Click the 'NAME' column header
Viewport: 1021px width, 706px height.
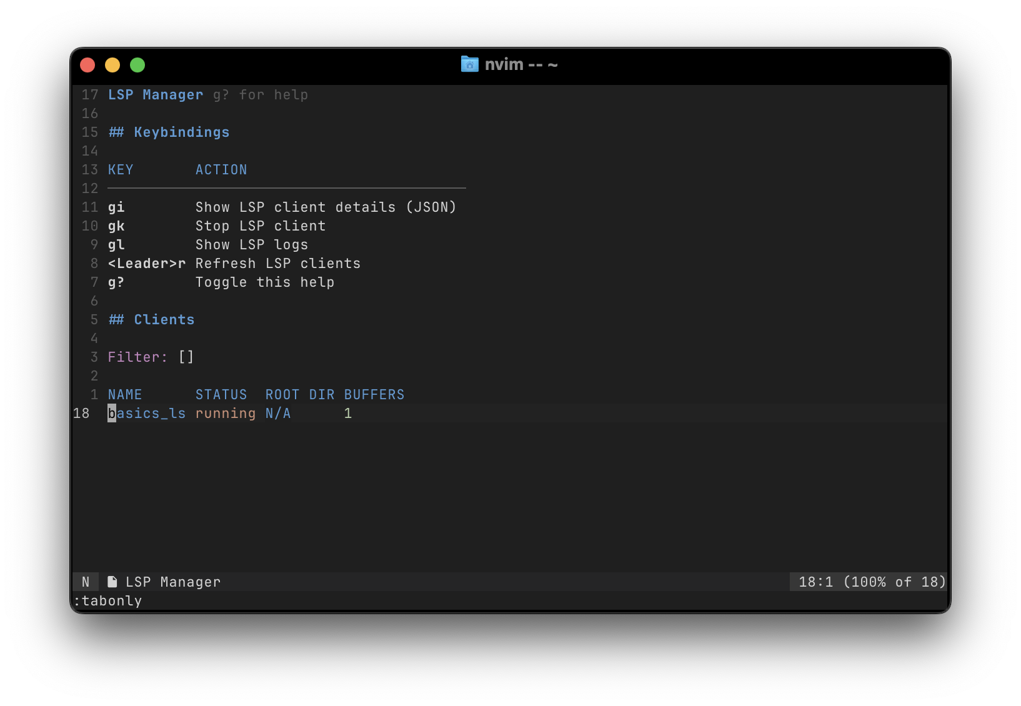tap(125, 394)
